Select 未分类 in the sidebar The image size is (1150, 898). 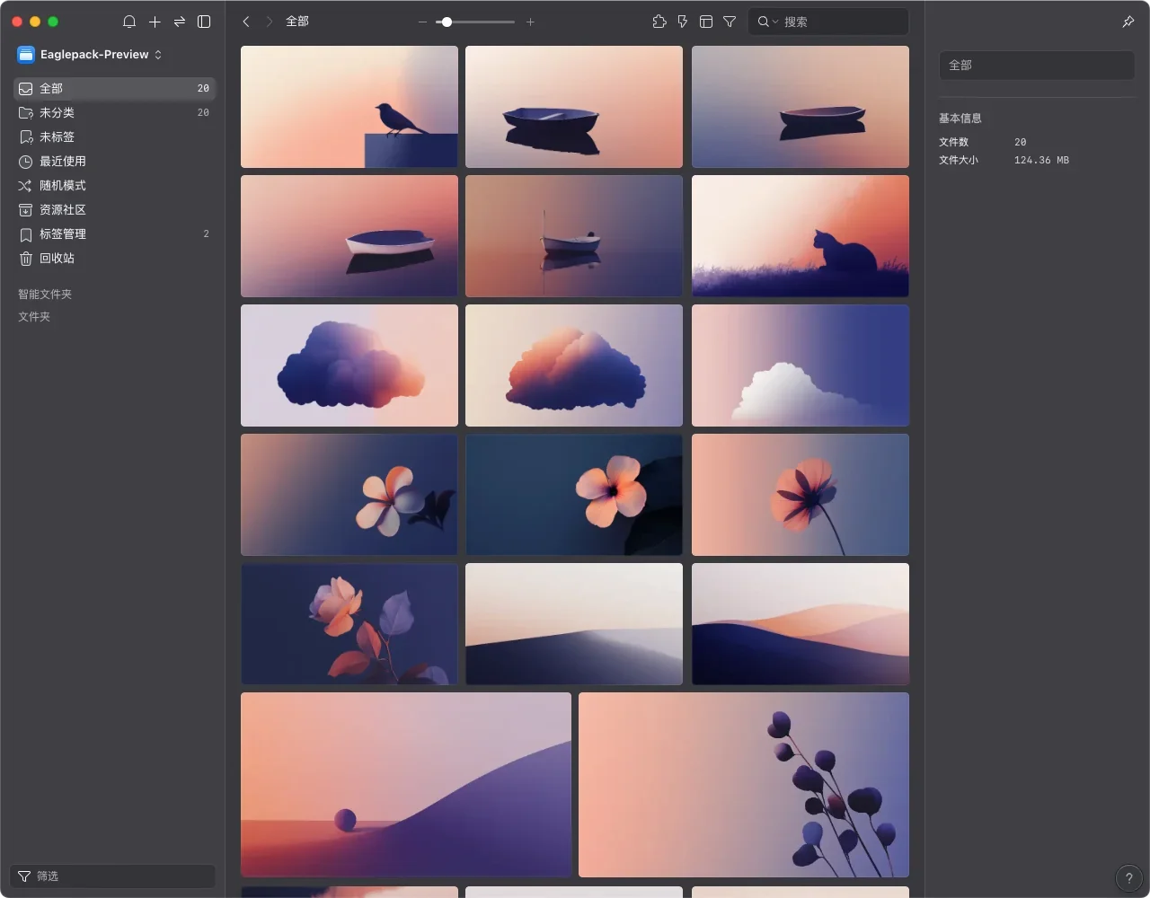[57, 113]
